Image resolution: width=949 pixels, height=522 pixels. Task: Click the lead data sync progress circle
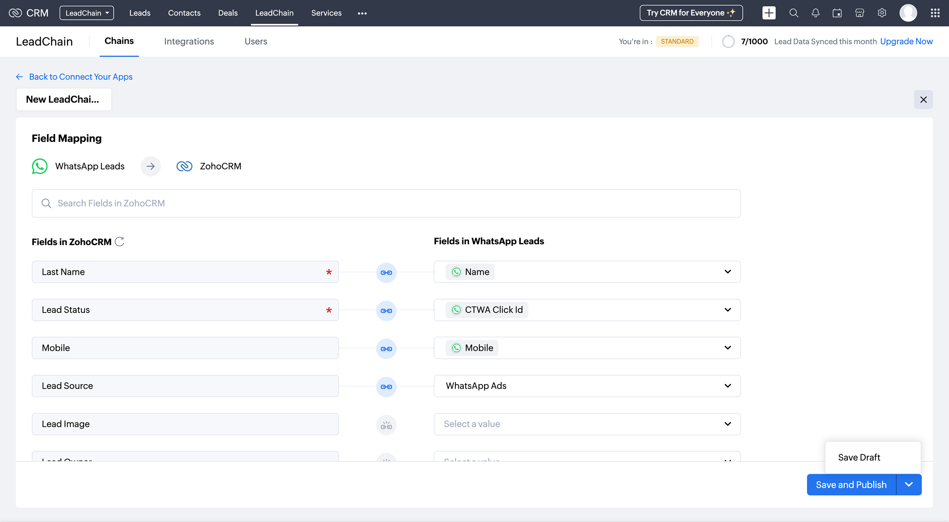[728, 41]
